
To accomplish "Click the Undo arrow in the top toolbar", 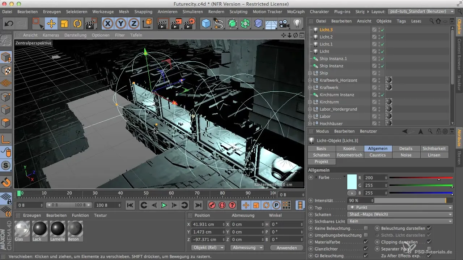I will (x=9, y=24).
